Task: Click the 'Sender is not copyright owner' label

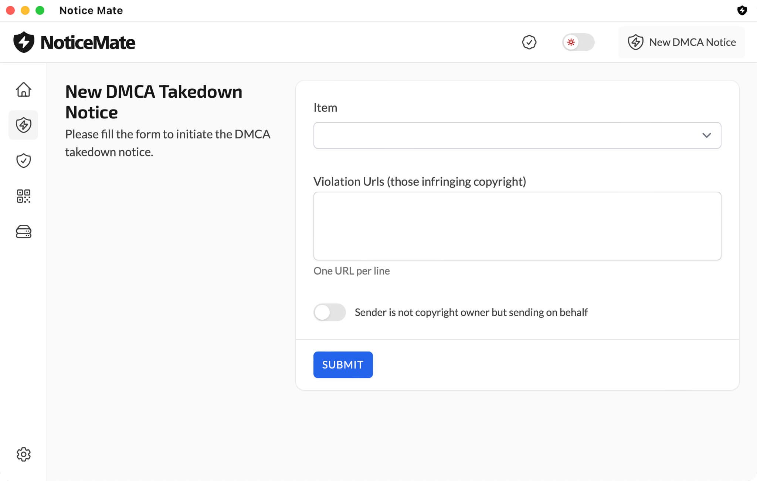Action: 471,312
